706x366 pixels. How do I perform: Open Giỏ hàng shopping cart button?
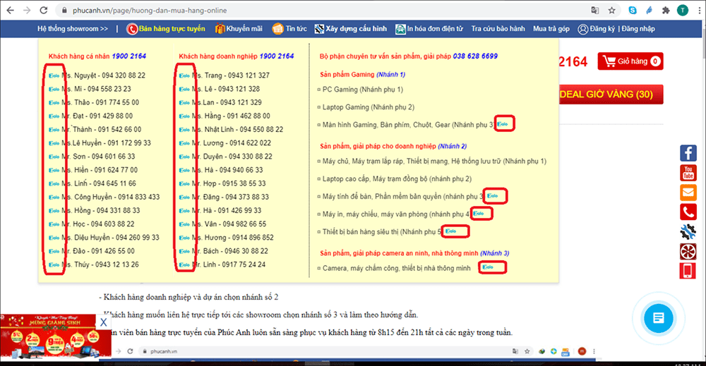(630, 61)
